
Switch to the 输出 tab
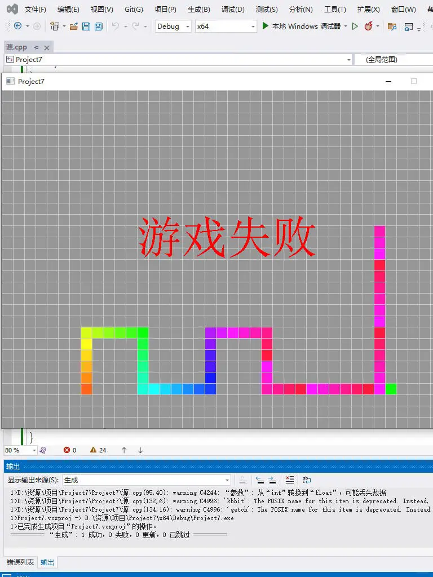point(47,562)
